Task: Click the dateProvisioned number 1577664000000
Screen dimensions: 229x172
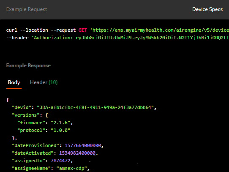Action: (83, 145)
